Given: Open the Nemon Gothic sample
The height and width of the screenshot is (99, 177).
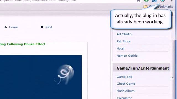Looking at the screenshot, I should tap(127, 56).
